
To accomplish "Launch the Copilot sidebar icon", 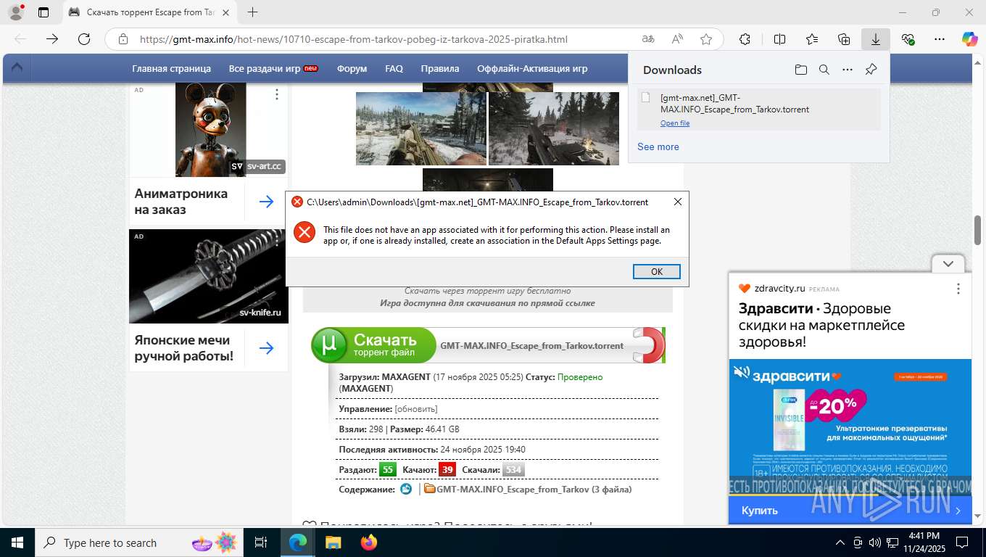I will tap(969, 39).
